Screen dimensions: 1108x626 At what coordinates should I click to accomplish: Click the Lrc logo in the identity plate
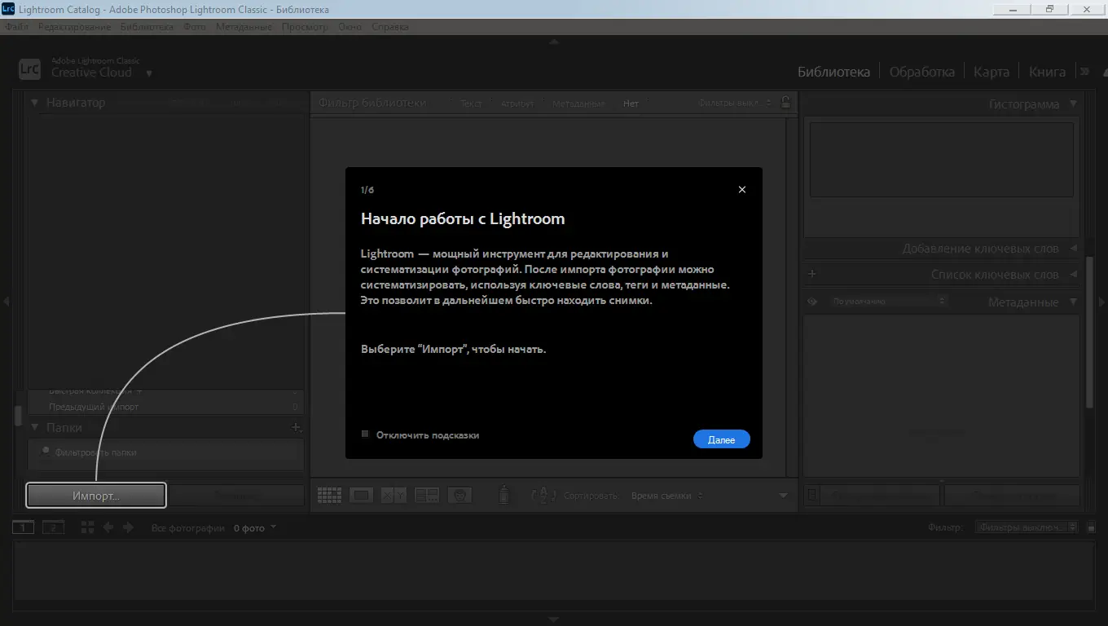(x=29, y=68)
